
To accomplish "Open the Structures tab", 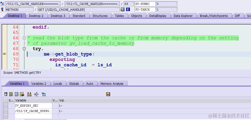I will coord(100,16).
